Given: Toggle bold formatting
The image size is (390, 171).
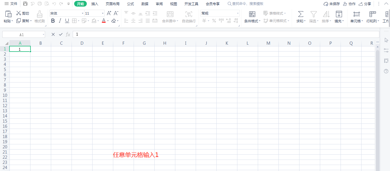Looking at the screenshot, I should click(x=53, y=21).
